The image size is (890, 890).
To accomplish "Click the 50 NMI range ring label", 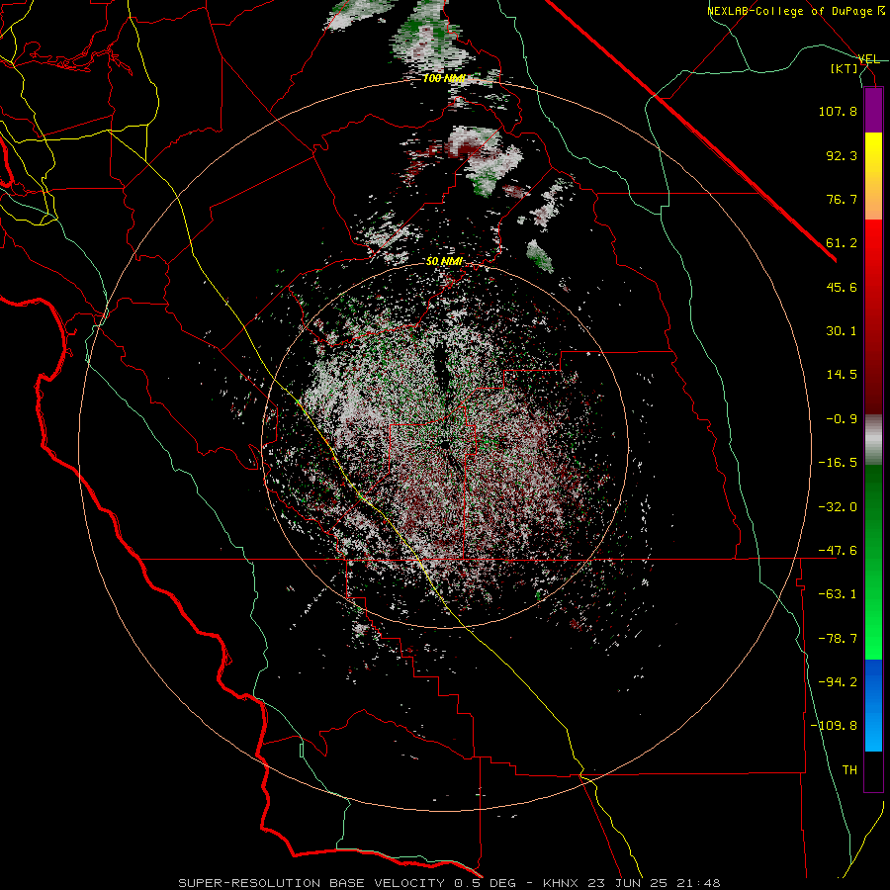I will point(444,262).
